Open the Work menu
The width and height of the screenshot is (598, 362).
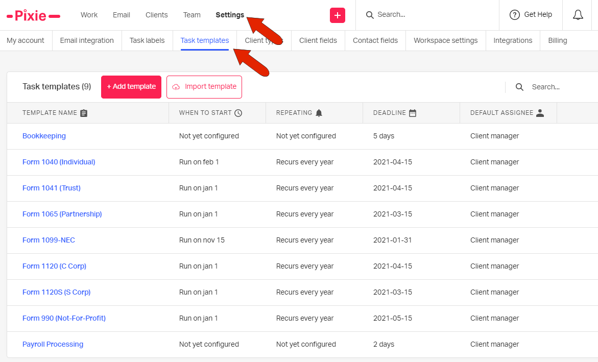[x=89, y=15]
